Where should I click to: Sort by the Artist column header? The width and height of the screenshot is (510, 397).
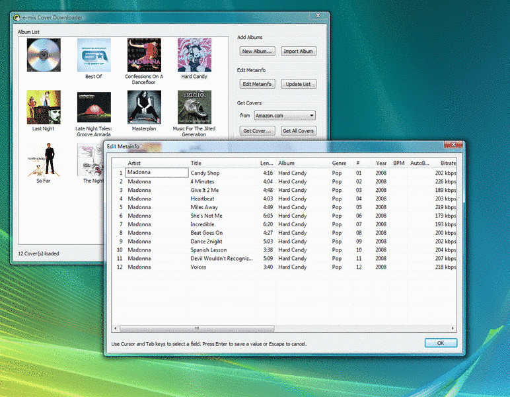coord(134,163)
